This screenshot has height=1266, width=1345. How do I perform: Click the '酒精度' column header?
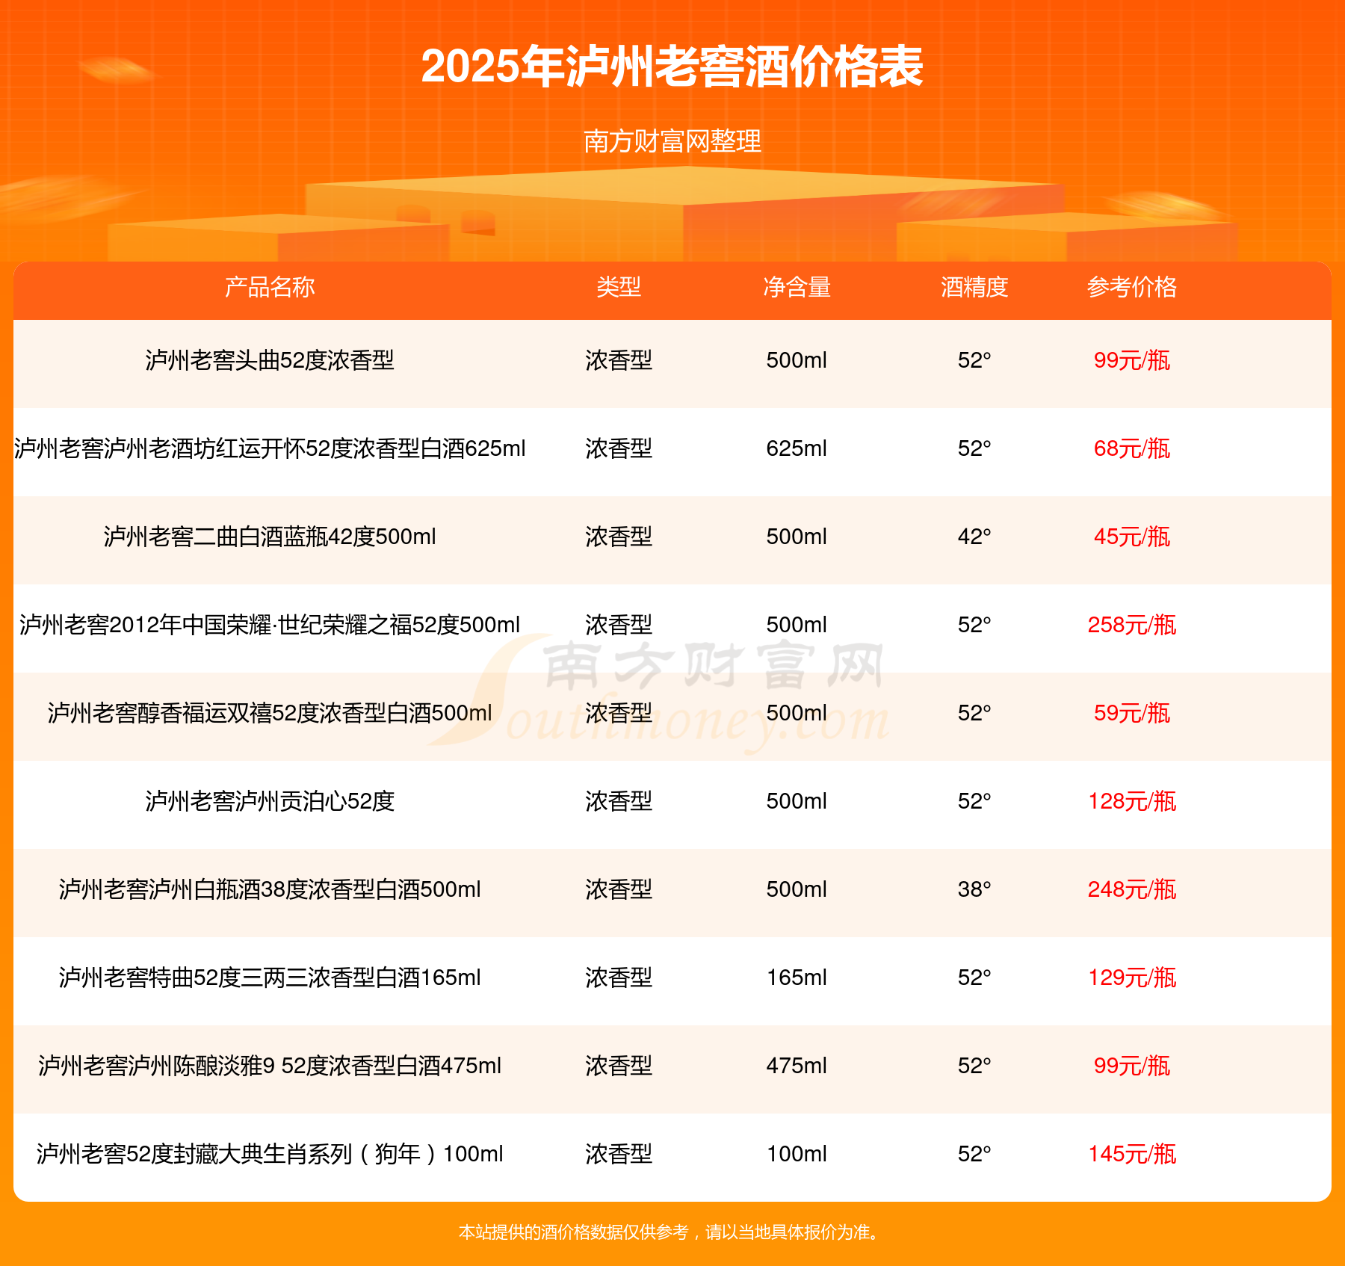click(974, 287)
